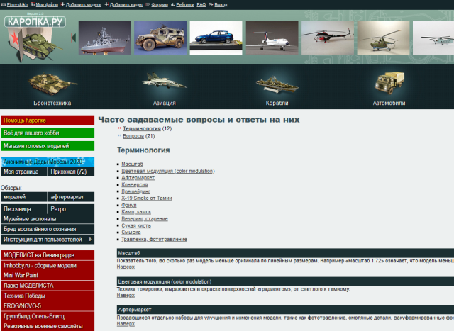The image size is (454, 331).
Task: Open Мои файлы in the top bar
Action: [x=47, y=5]
